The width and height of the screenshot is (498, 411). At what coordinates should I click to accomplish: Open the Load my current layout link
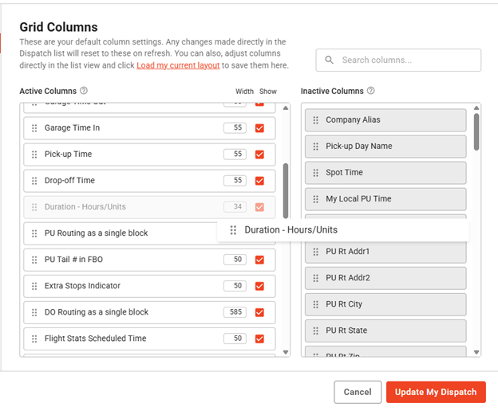178,65
